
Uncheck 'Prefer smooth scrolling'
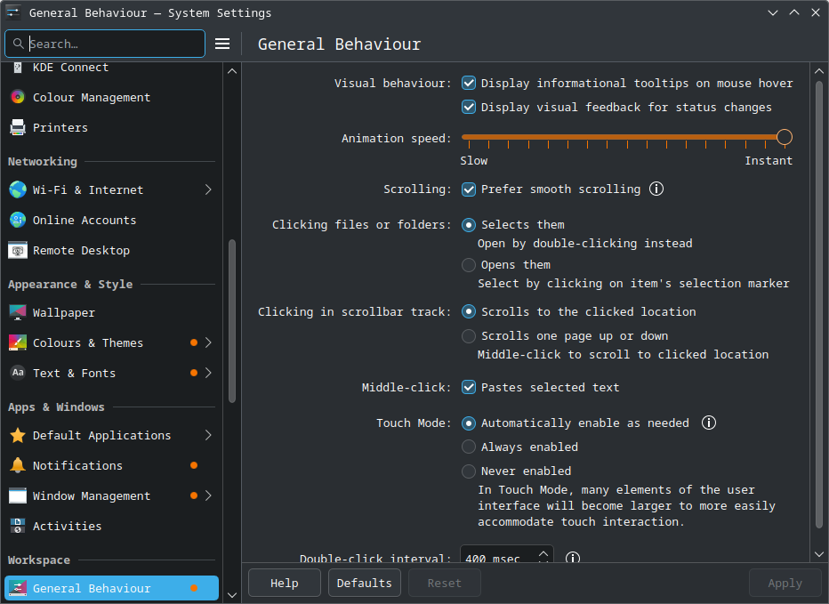468,189
